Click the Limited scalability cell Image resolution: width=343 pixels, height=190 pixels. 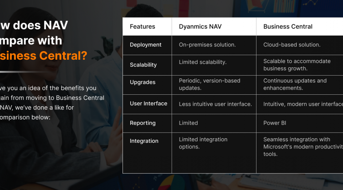pyautogui.click(x=203, y=62)
